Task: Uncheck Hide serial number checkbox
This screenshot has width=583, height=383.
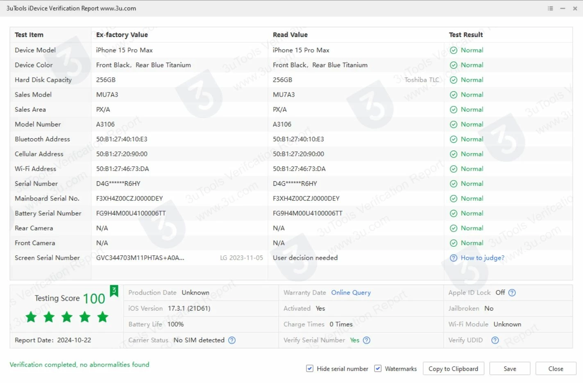Action: [310, 369]
